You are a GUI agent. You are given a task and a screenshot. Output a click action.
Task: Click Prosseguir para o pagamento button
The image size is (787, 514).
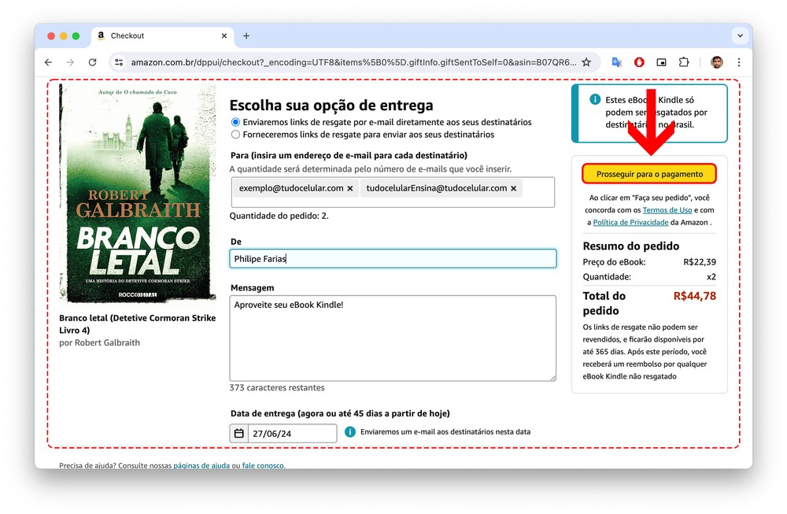point(649,174)
